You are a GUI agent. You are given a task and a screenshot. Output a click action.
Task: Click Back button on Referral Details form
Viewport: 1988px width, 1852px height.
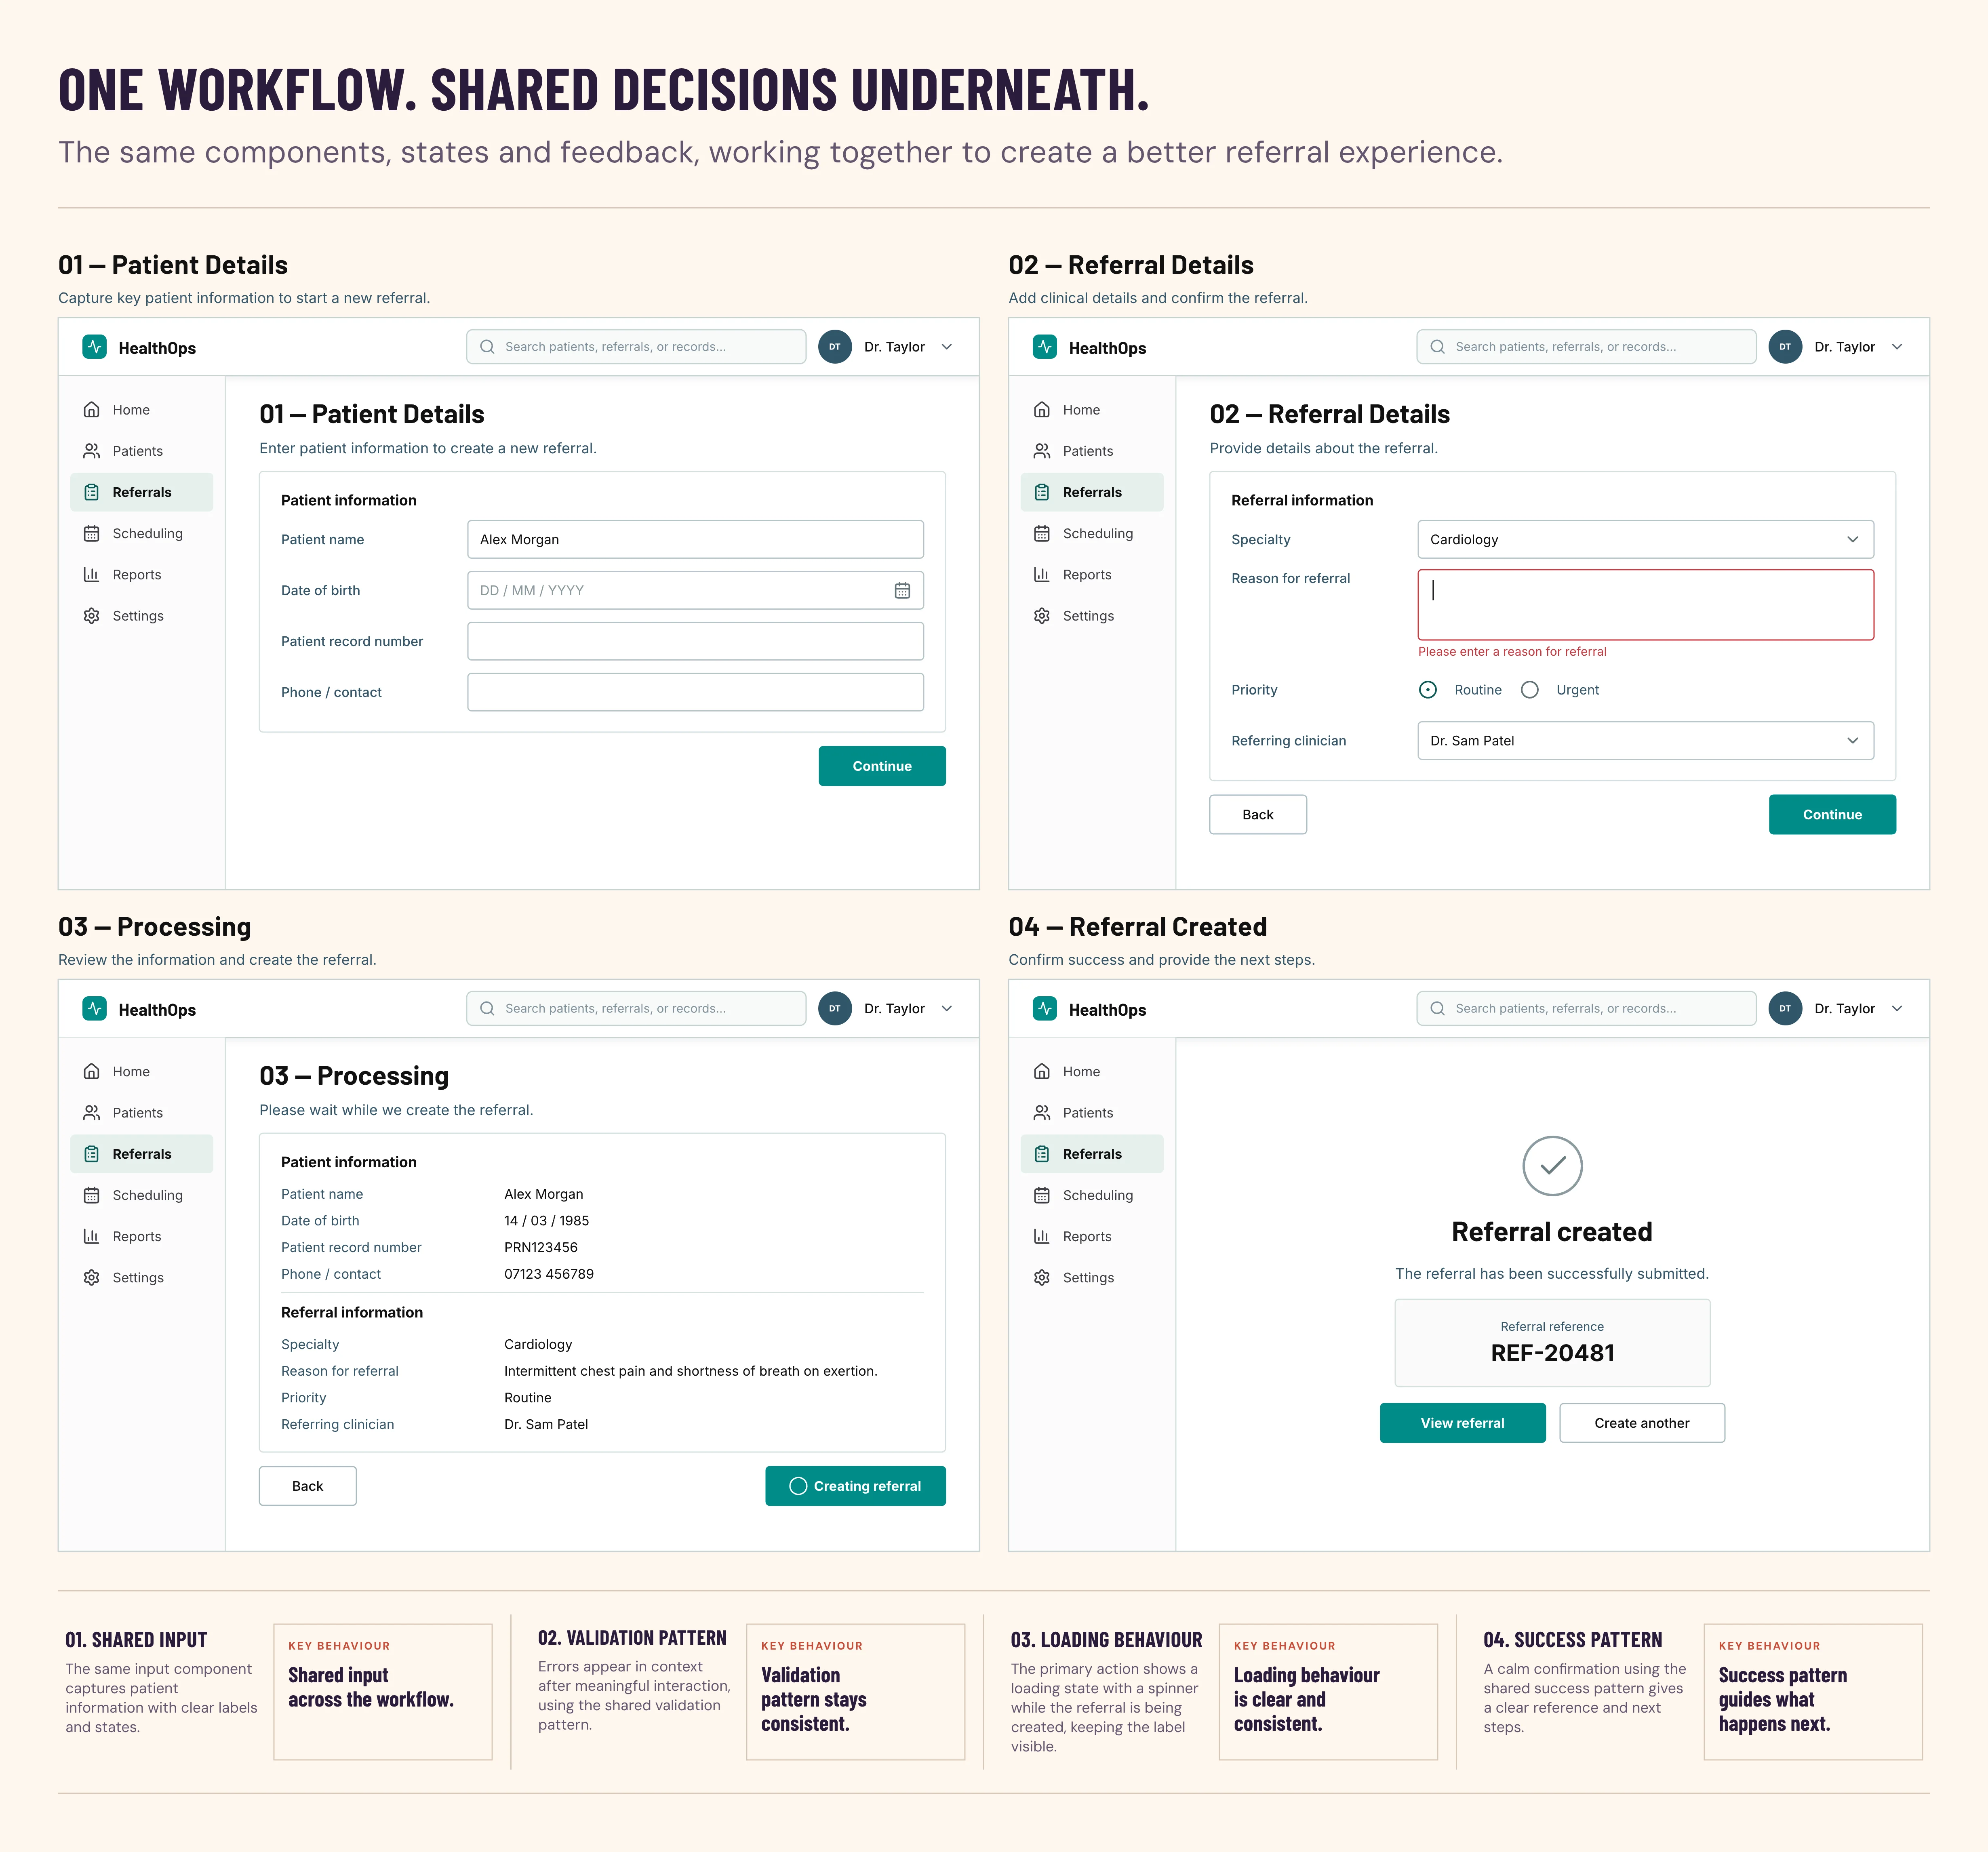click(x=1258, y=815)
